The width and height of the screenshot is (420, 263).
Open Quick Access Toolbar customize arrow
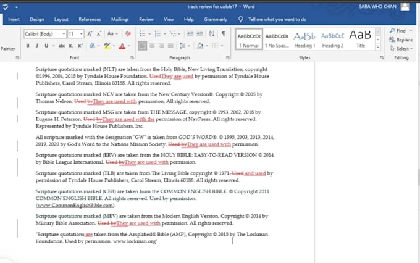point(17,7)
